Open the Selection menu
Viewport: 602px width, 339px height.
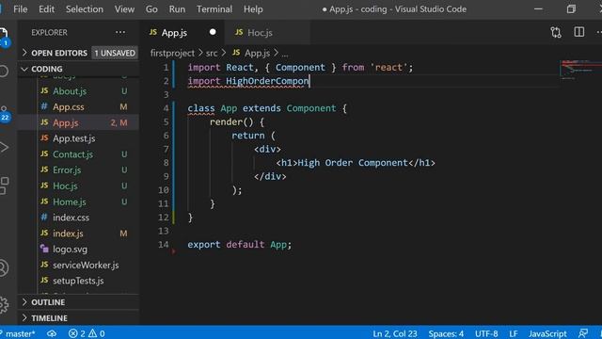[x=85, y=9]
